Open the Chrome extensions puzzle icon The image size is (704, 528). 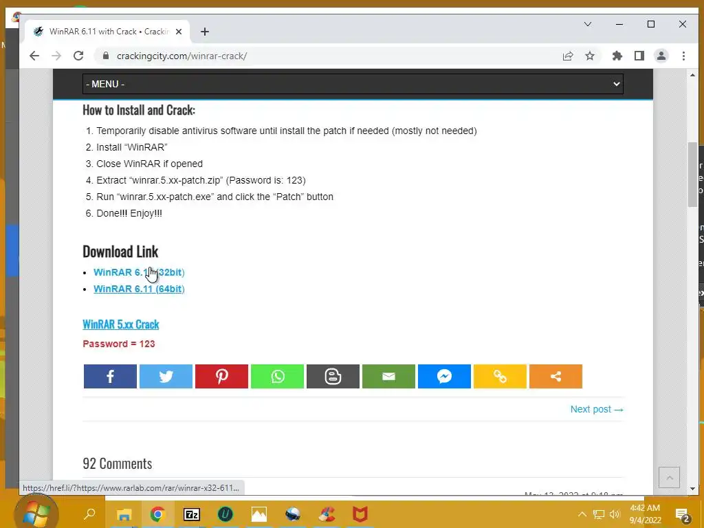617,56
